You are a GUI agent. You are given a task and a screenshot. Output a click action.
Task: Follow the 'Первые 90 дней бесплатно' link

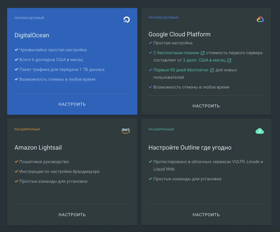(x=181, y=70)
